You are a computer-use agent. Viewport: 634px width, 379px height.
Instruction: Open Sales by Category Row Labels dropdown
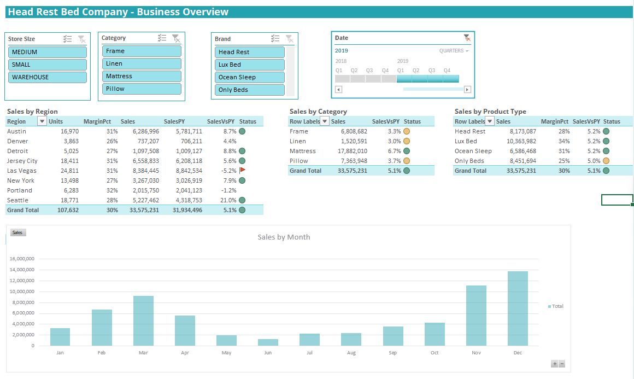[325, 121]
